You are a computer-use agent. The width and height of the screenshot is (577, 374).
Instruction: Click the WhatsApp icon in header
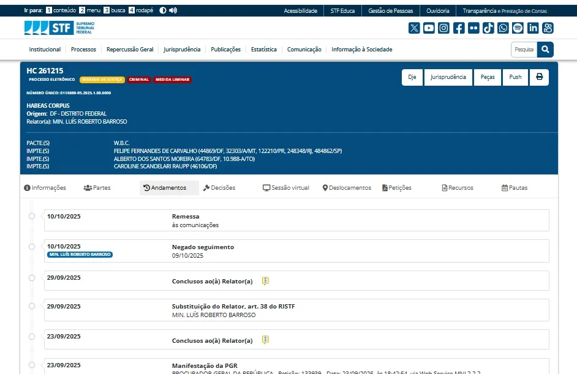click(503, 28)
